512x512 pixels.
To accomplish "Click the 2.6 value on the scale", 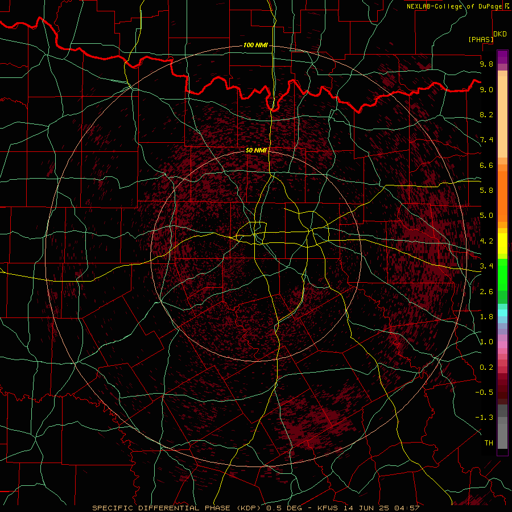I will coord(486,292).
